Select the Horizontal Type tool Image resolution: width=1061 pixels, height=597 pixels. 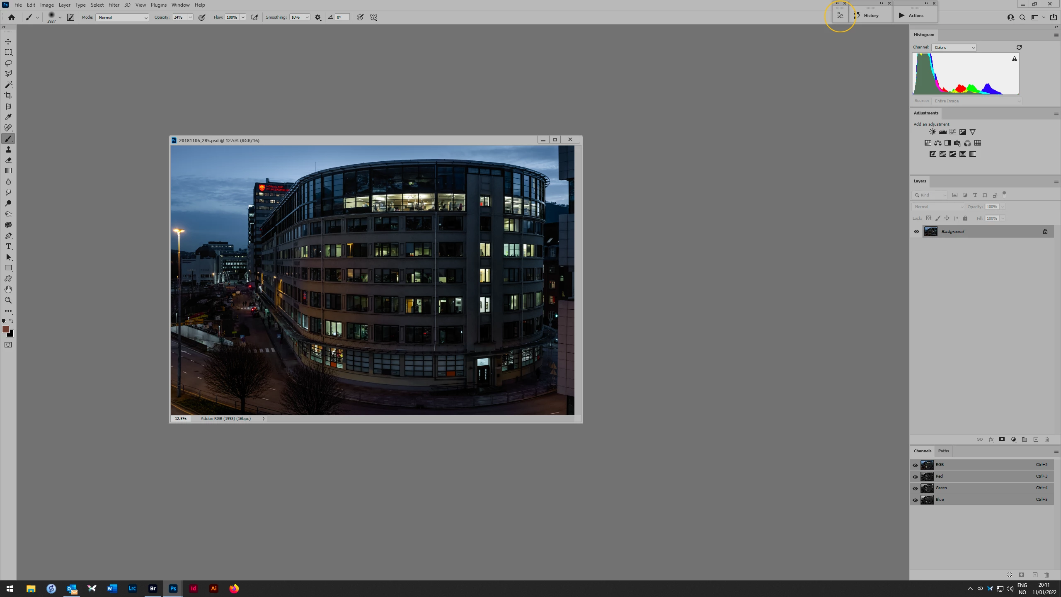[x=8, y=247]
